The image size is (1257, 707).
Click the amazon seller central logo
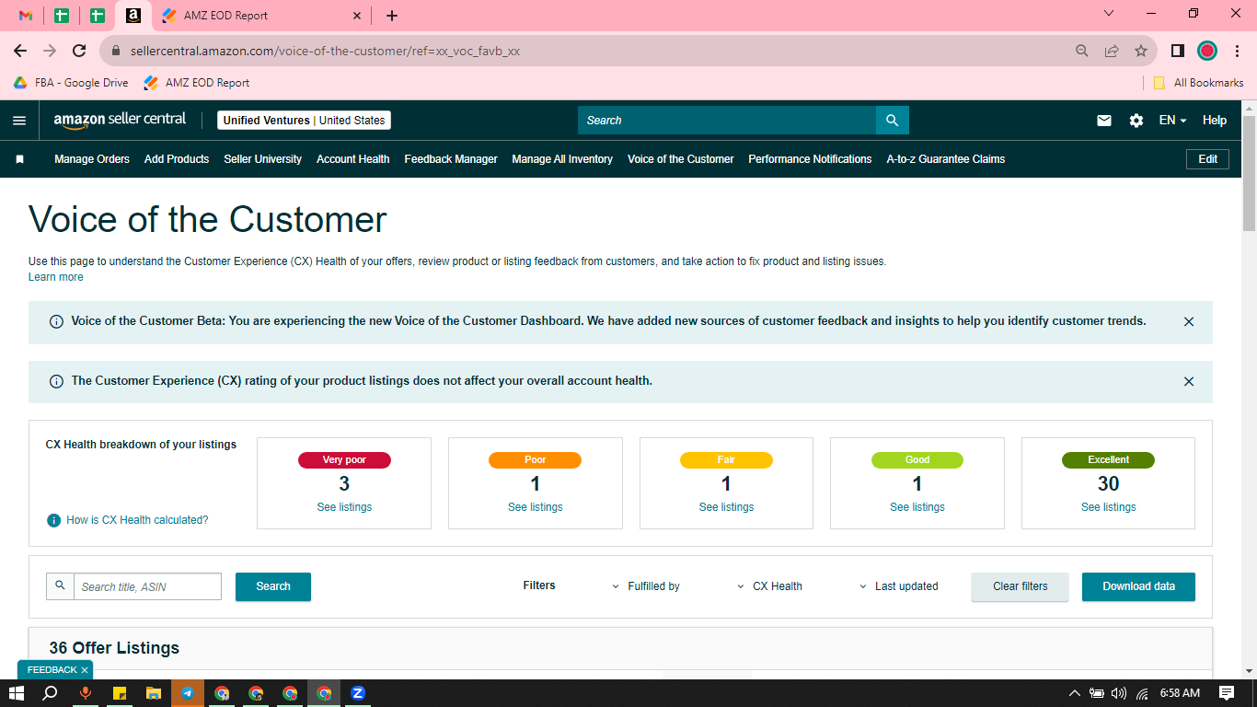click(120, 121)
